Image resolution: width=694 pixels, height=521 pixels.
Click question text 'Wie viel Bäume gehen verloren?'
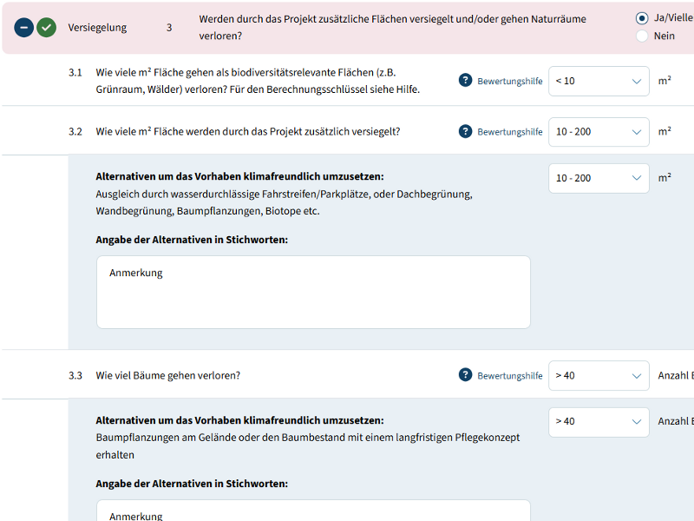click(x=167, y=375)
